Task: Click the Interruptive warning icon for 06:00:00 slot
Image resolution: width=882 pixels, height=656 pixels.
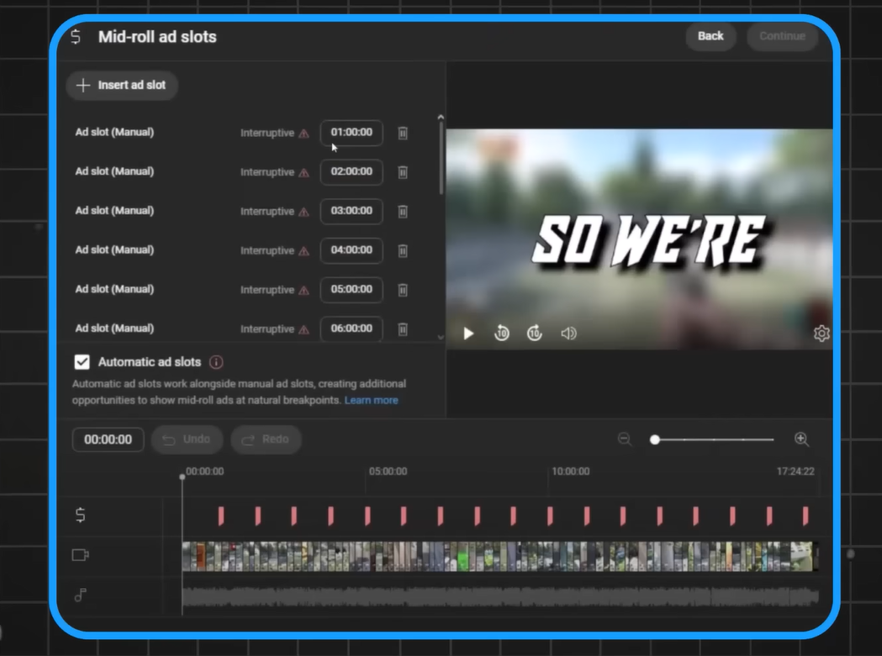Action: tap(304, 329)
